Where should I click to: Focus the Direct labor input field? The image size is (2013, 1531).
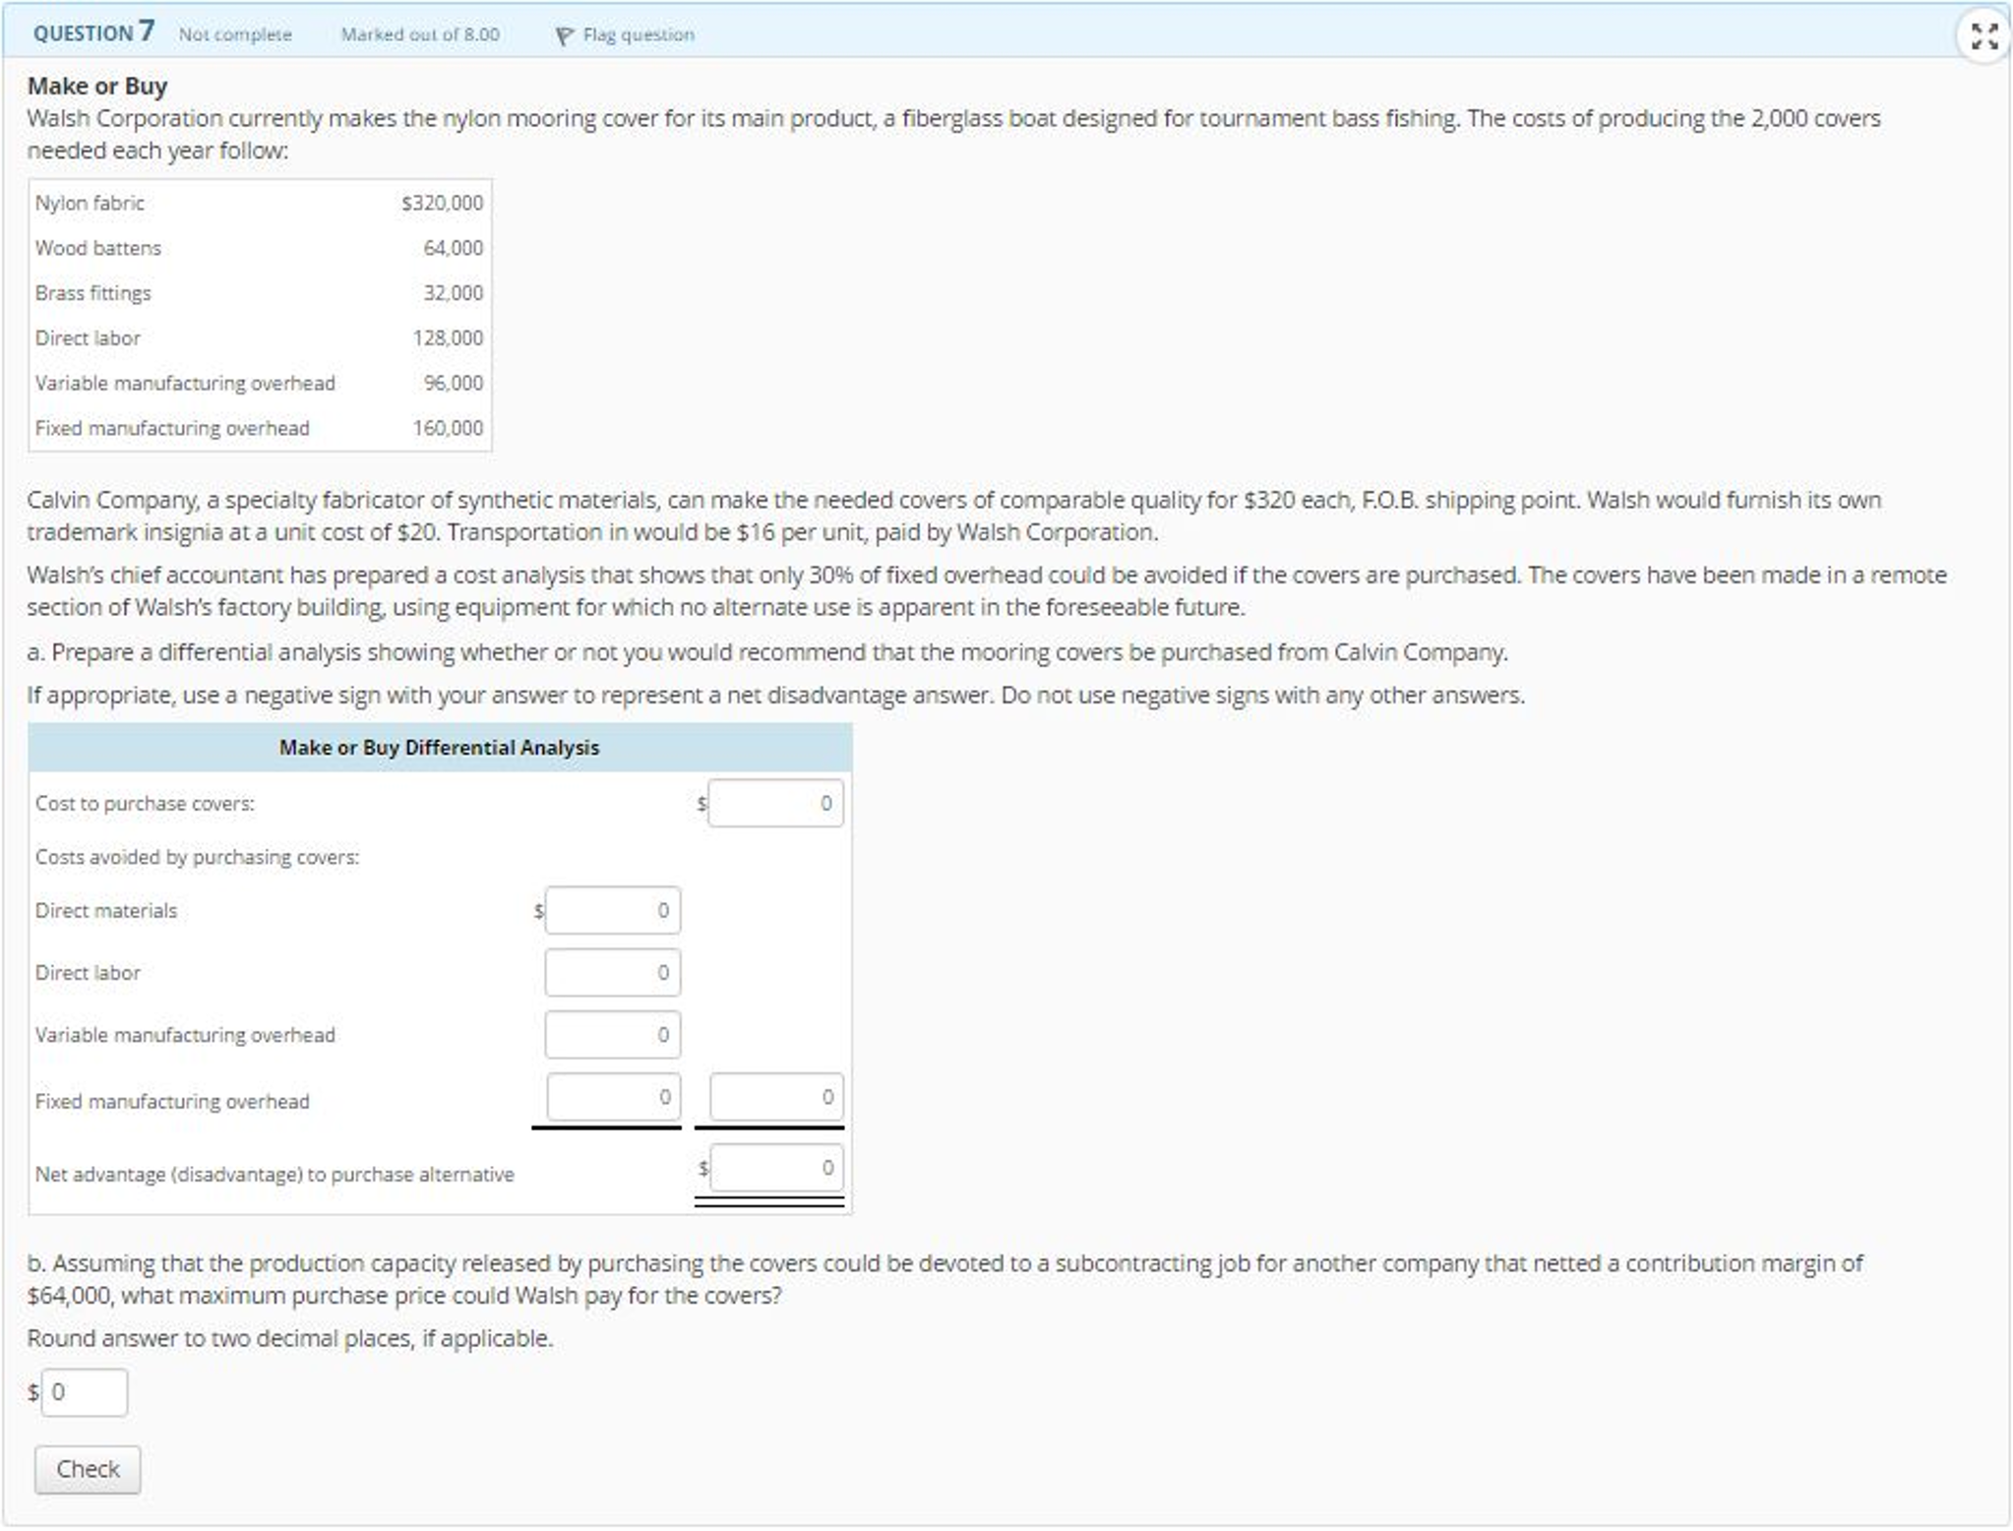click(612, 972)
